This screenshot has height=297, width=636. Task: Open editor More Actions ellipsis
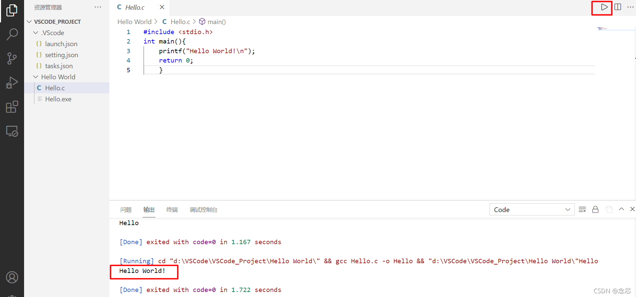[x=630, y=7]
